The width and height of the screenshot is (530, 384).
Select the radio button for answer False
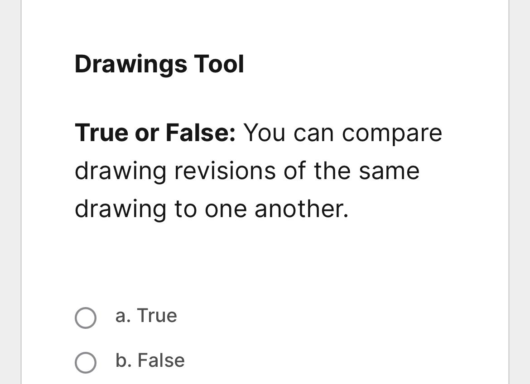click(x=86, y=363)
